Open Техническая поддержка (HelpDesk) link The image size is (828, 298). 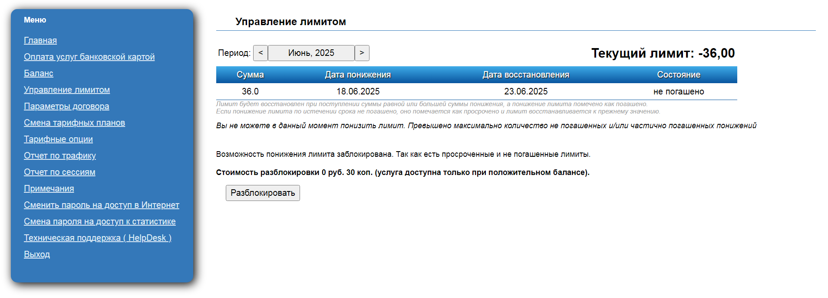point(98,238)
